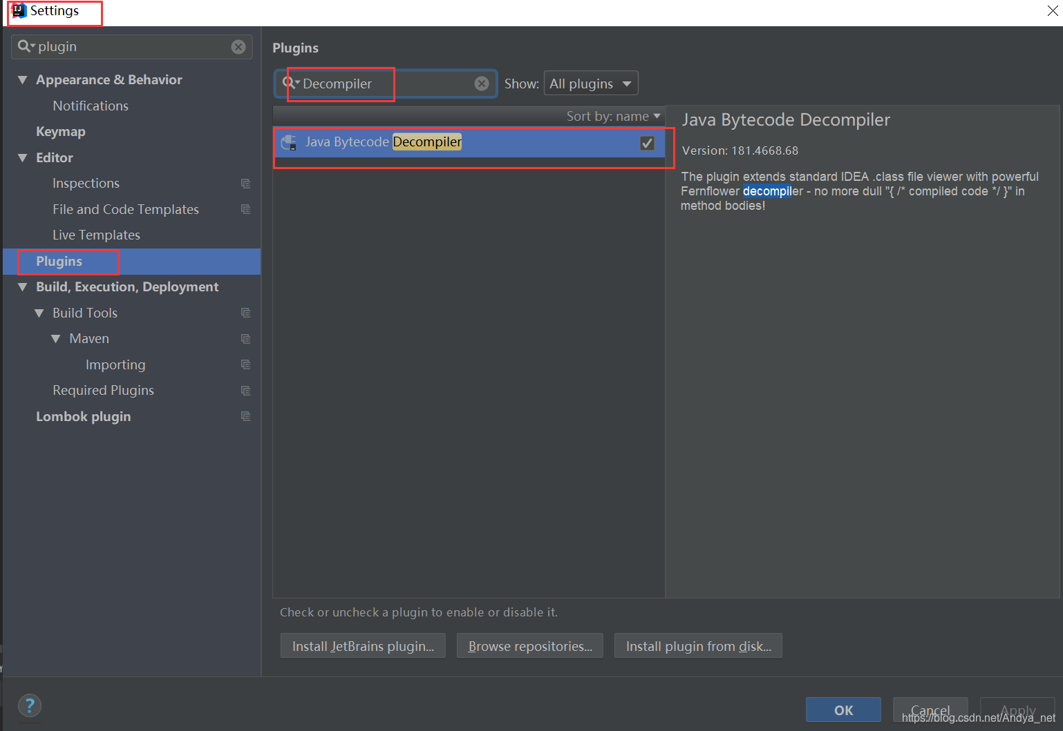
Task: Open Lombok plugin settings page
Action: (83, 416)
